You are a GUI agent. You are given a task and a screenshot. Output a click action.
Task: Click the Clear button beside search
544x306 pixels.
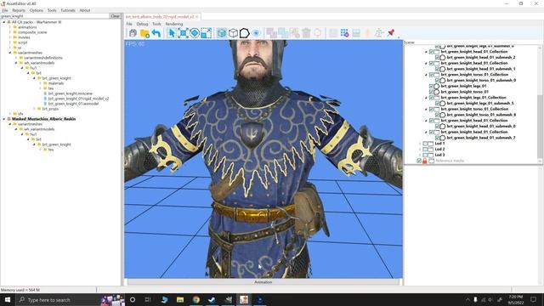tap(116, 16)
